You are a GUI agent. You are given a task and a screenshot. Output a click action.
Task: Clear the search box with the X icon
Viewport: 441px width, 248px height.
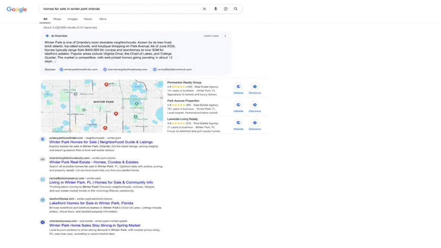pos(204,9)
